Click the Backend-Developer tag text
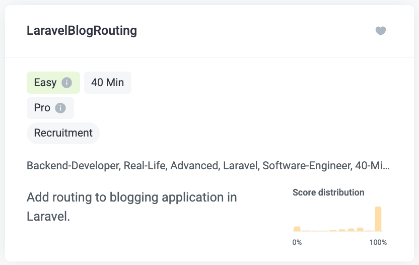This screenshot has height=265, width=419. [74, 166]
